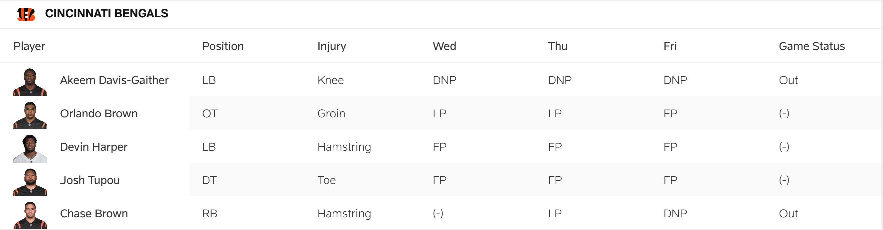Select Devin Harper's player photo

(30, 149)
